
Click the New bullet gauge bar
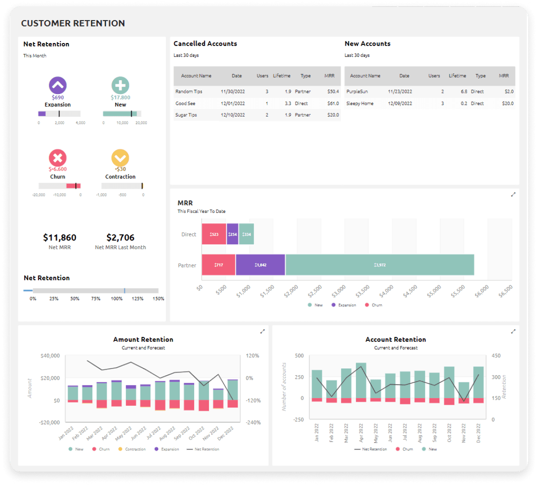[x=122, y=114]
